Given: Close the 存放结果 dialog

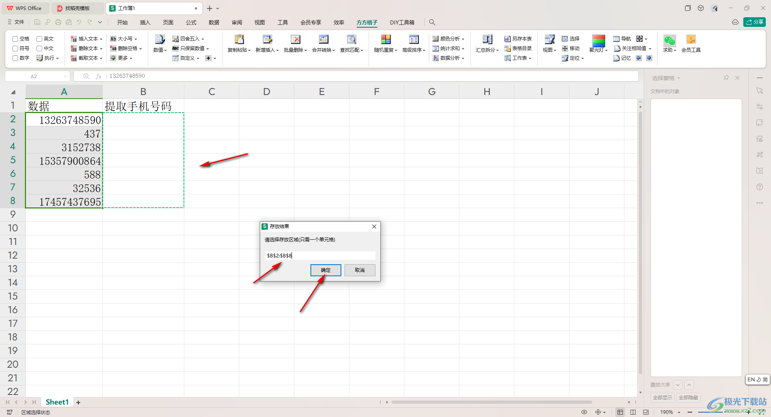Looking at the screenshot, I should [374, 227].
